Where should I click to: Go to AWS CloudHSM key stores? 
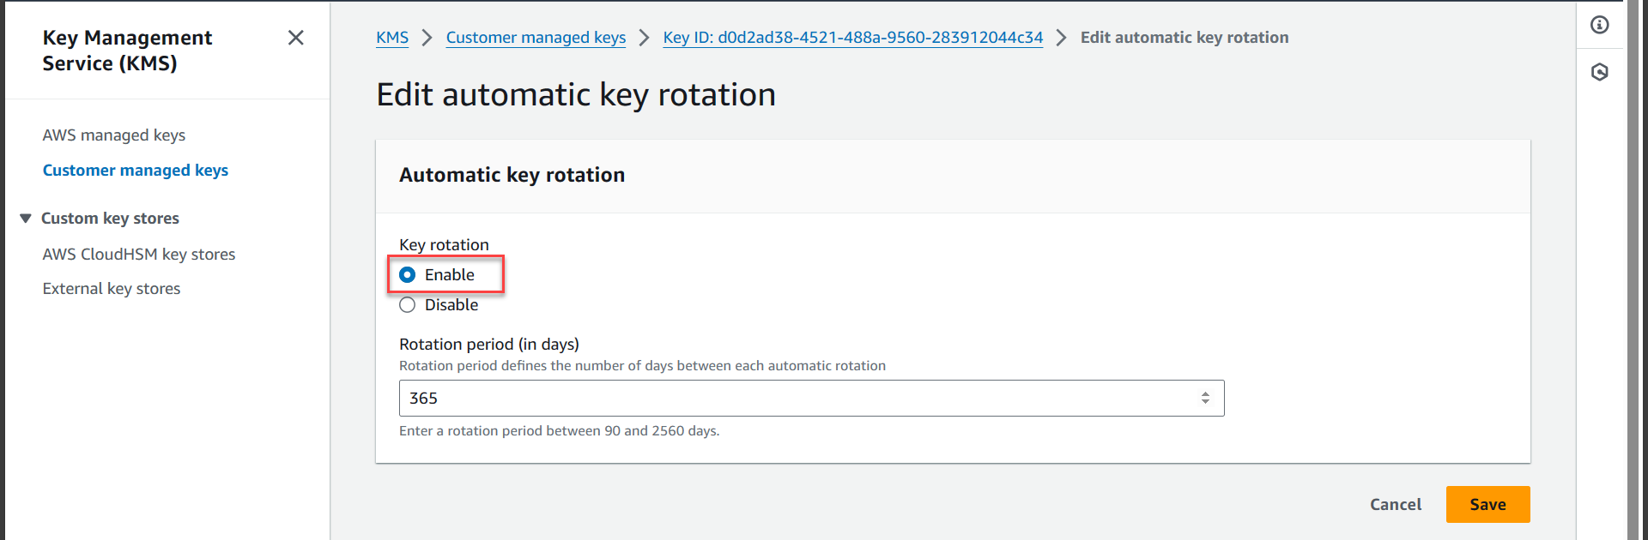[139, 255]
